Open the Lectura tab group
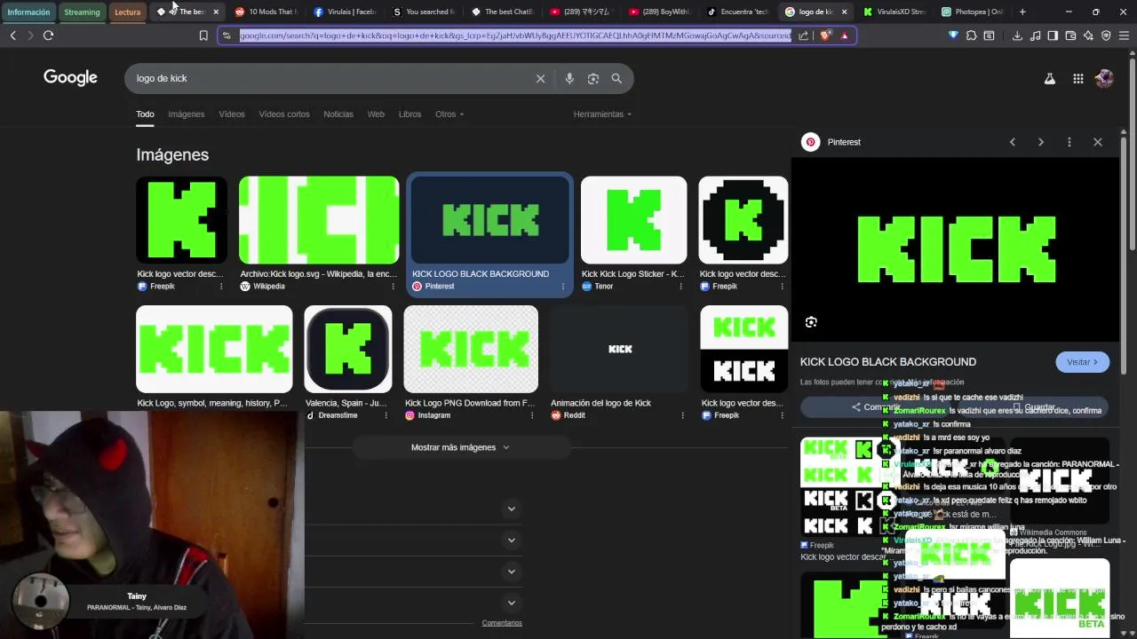1137x639 pixels. click(127, 12)
